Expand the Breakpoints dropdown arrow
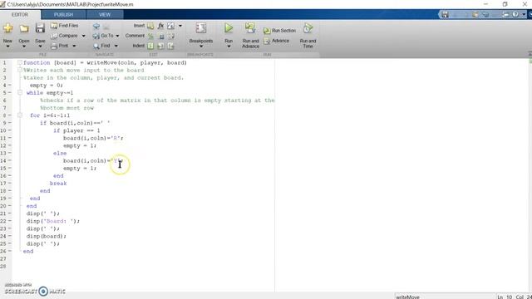Image resolution: width=532 pixels, height=299 pixels. [201, 47]
